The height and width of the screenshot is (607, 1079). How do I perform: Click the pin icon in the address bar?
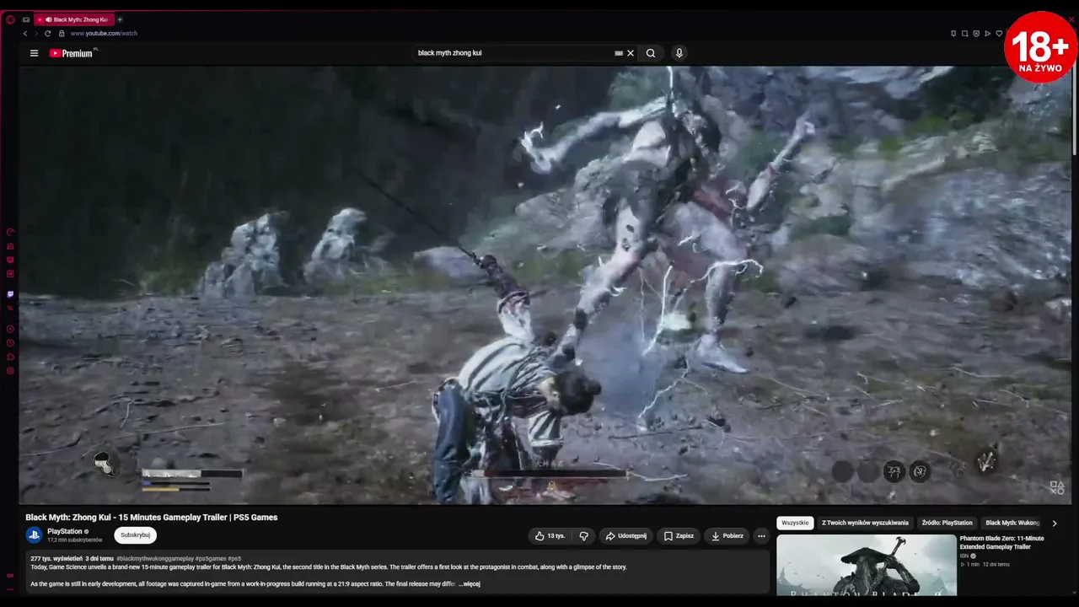click(x=953, y=34)
